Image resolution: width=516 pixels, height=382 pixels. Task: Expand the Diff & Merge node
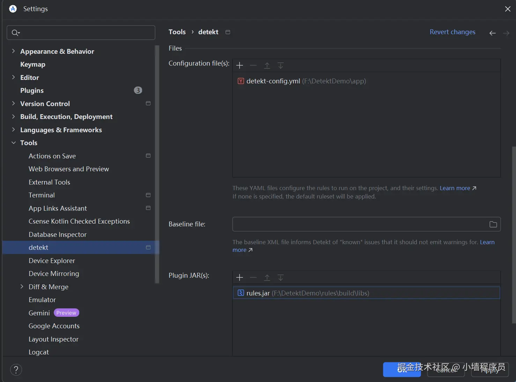pyautogui.click(x=22, y=287)
